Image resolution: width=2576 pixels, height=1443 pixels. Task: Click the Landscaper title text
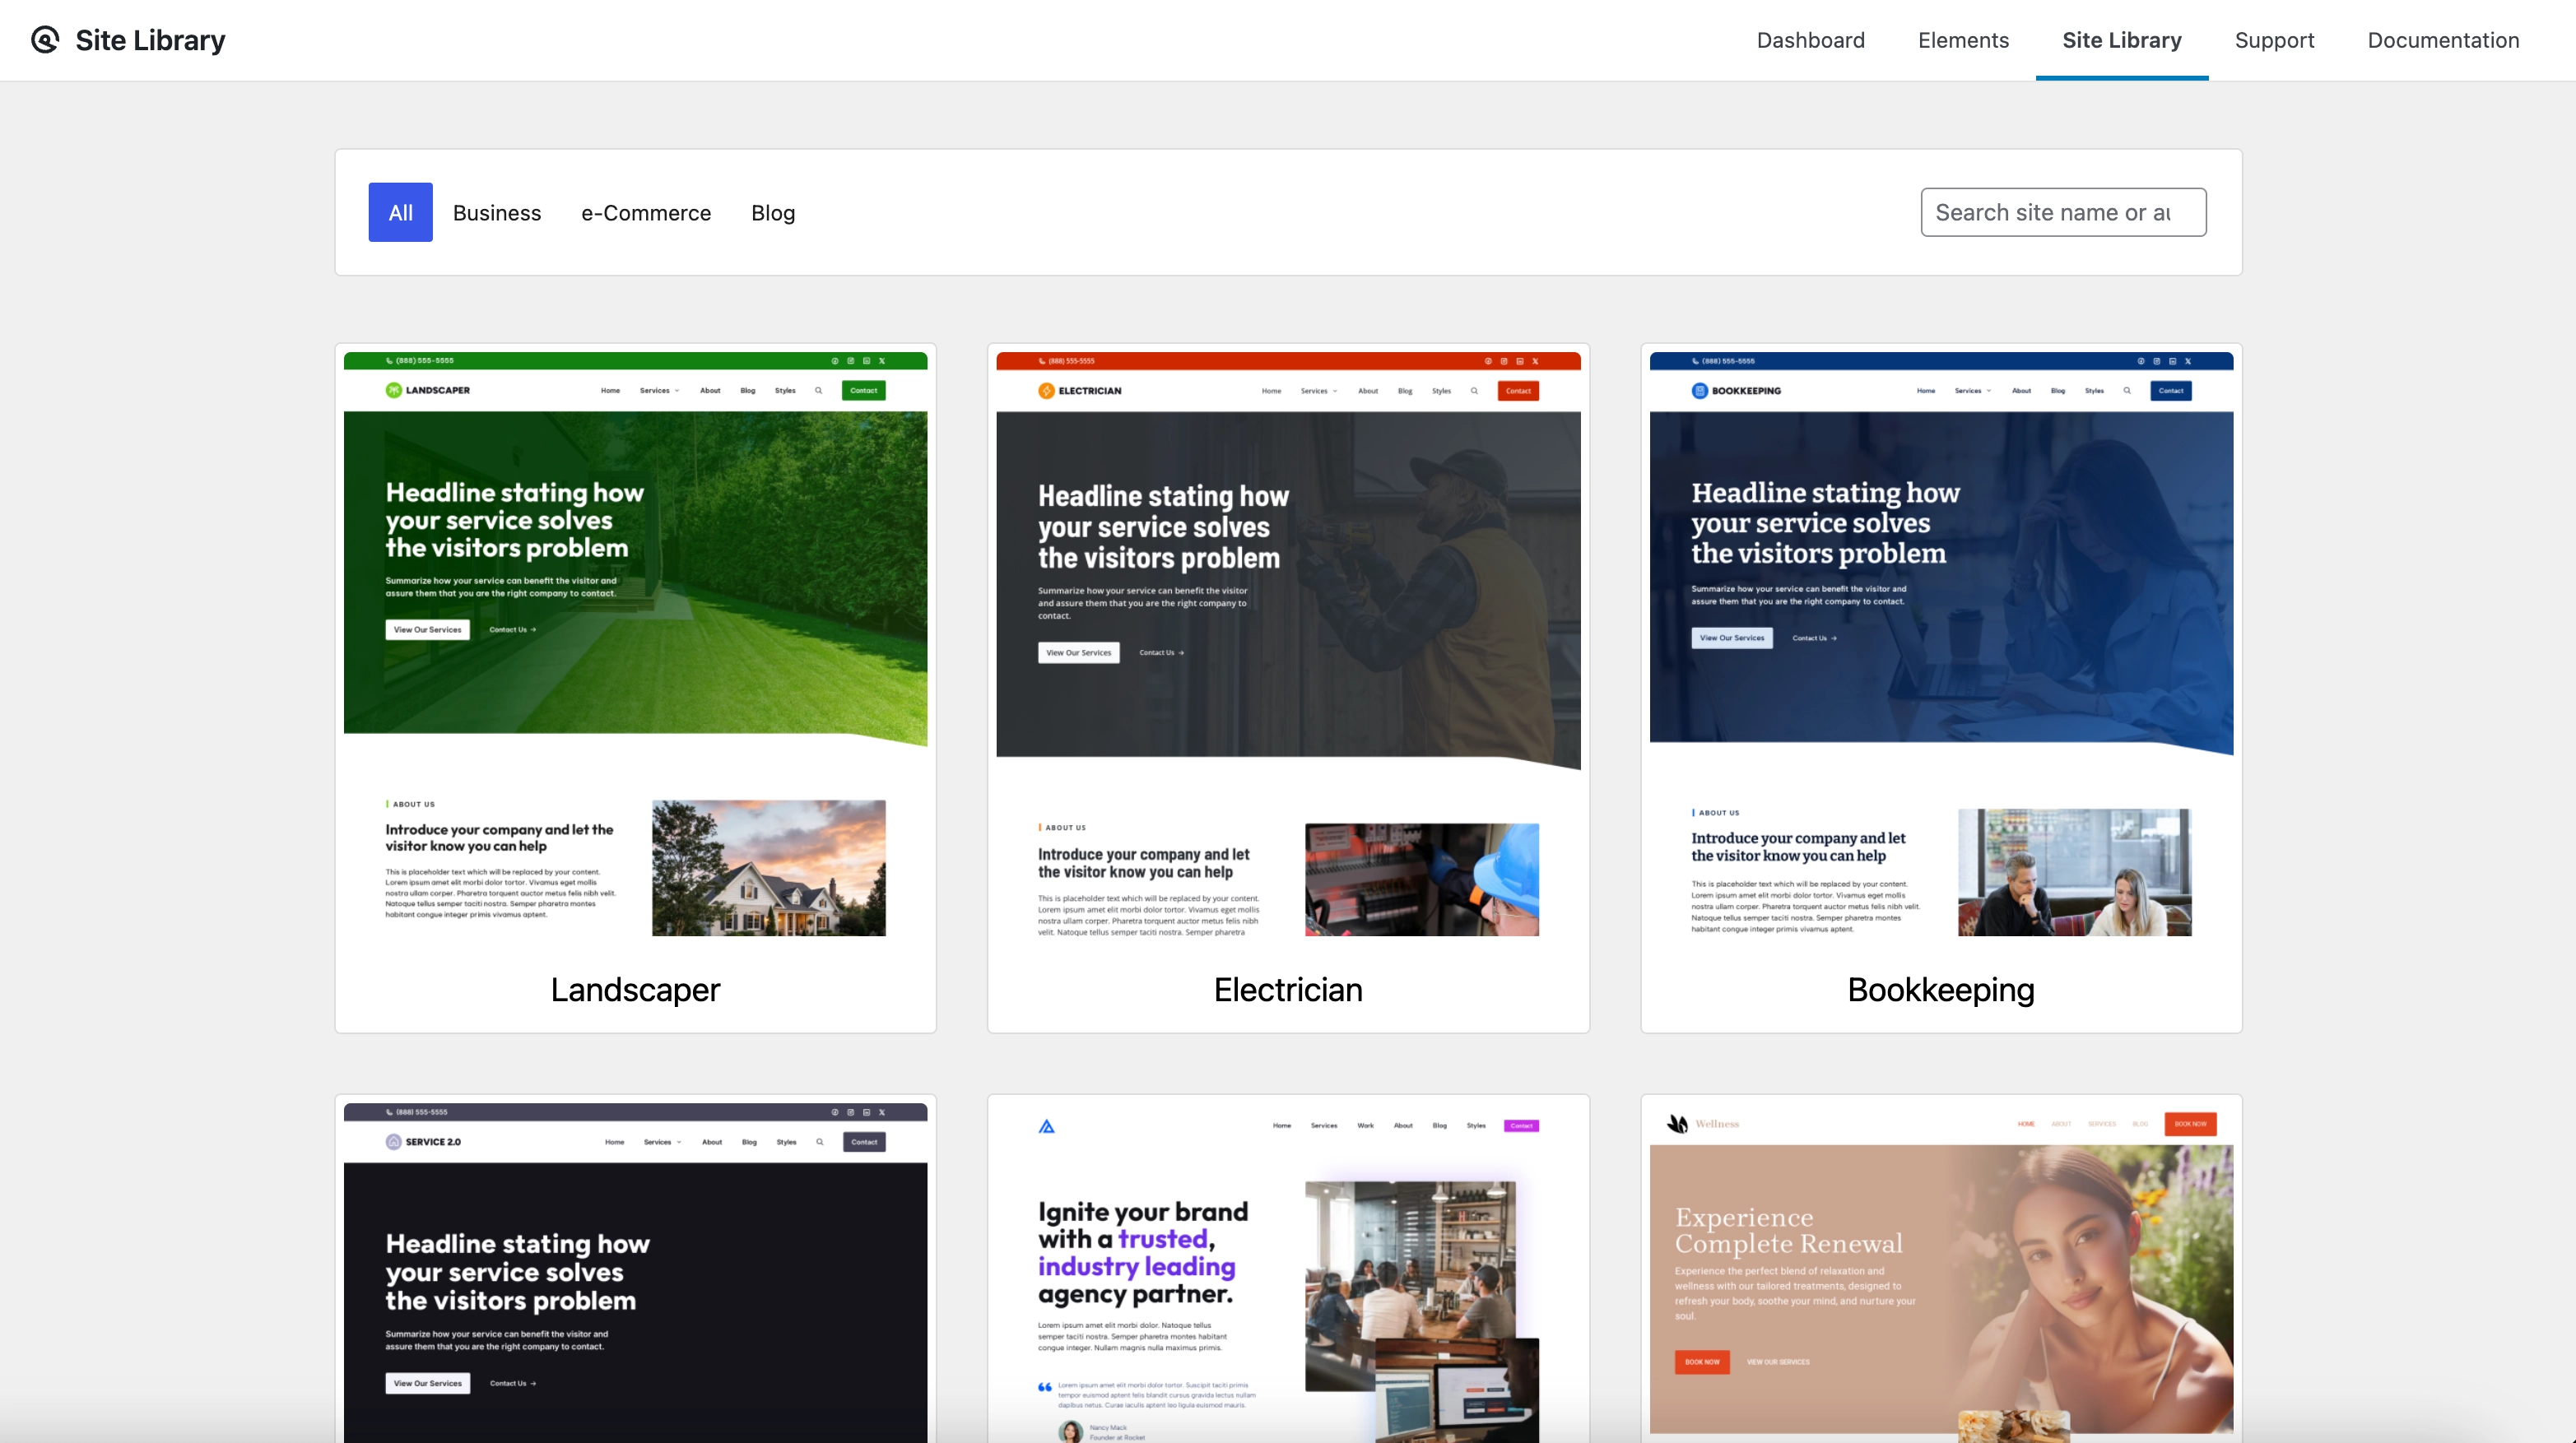pyautogui.click(x=635, y=990)
